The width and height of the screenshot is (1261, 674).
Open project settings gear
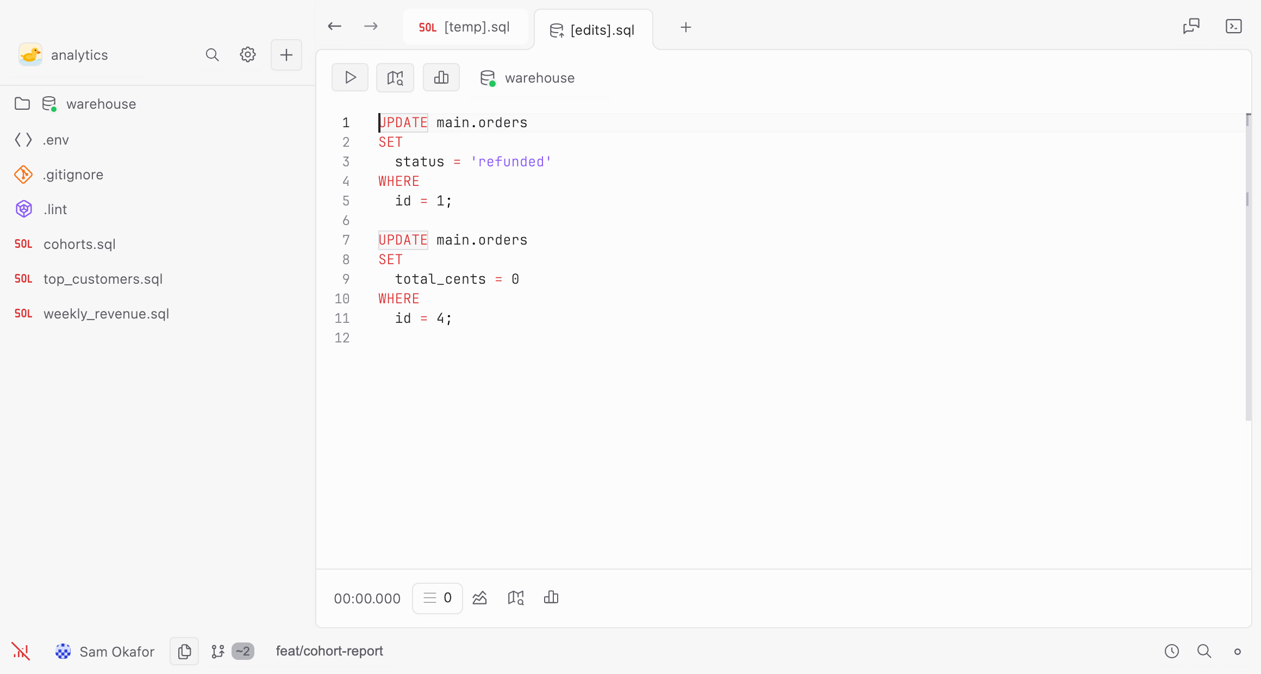point(248,54)
